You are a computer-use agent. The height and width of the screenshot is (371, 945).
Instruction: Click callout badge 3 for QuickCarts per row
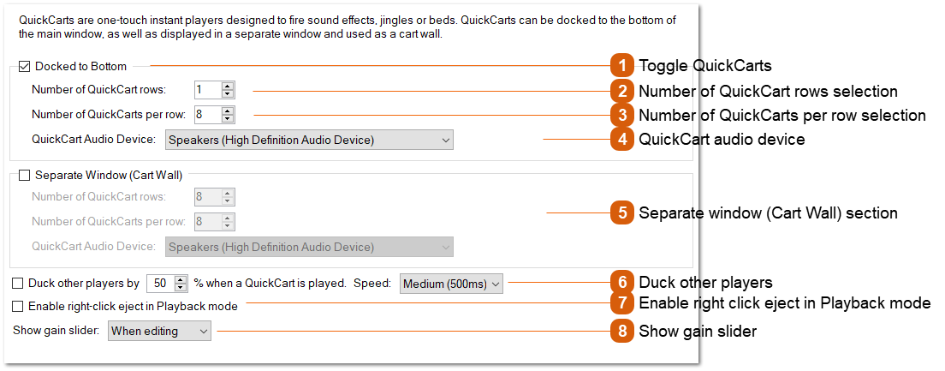click(x=622, y=115)
